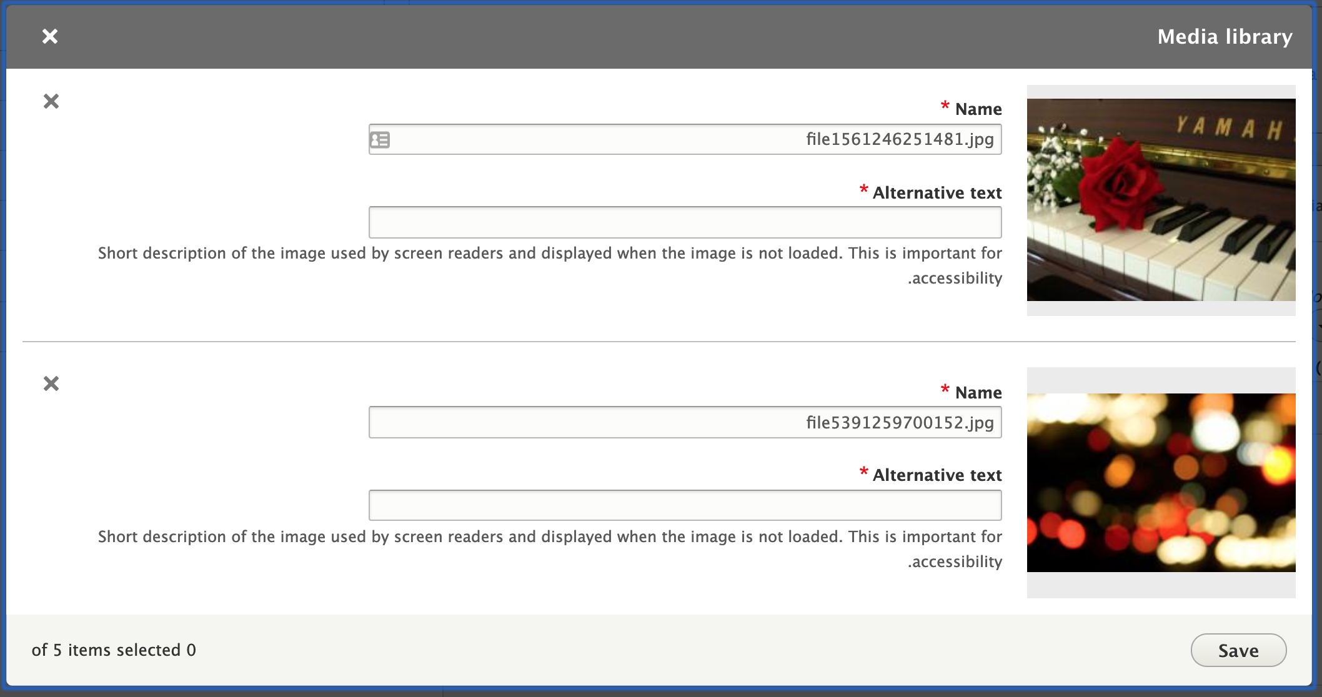Click the '0 of 5 items selected' counter text
The image size is (1322, 697).
click(x=114, y=650)
